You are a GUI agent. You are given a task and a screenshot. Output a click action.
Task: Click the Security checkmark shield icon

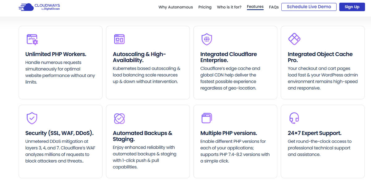tap(32, 118)
